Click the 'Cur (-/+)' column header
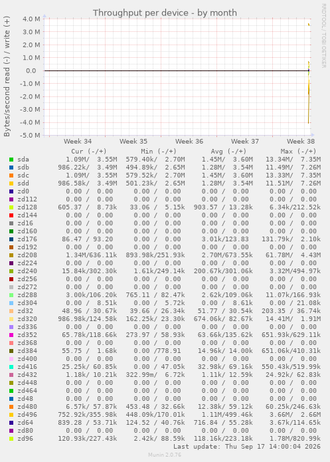Screen dimensions: 330x462 pos(89,152)
